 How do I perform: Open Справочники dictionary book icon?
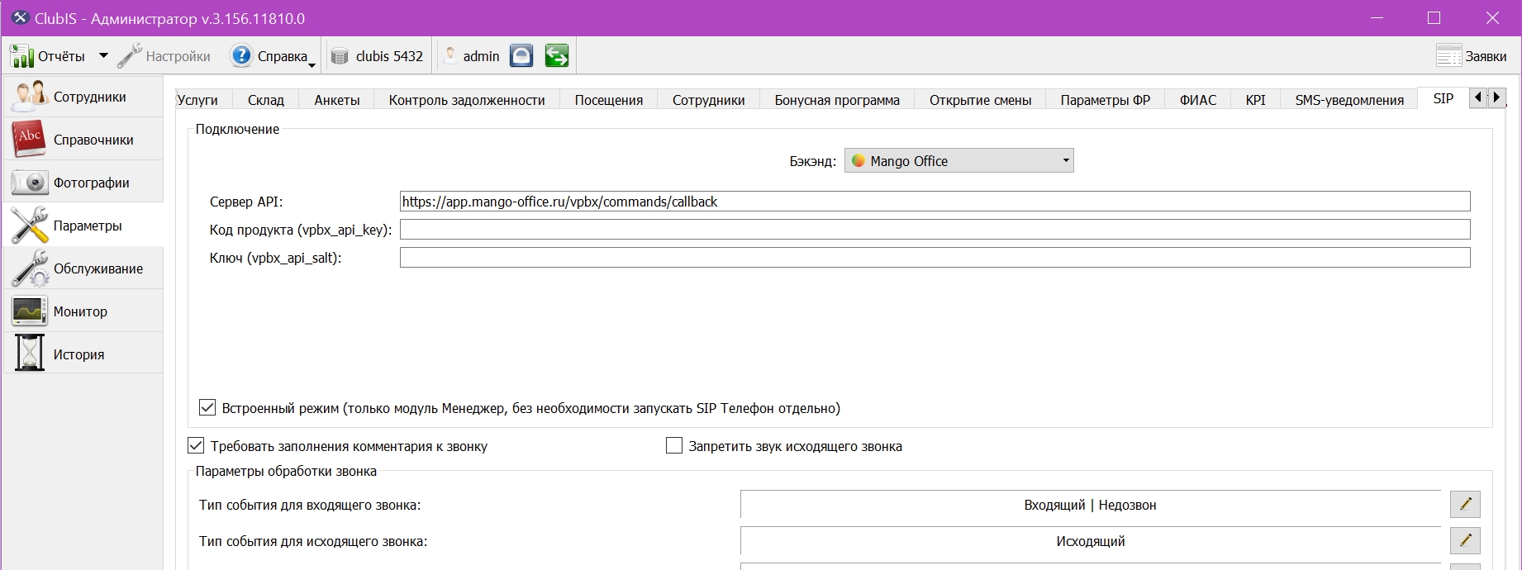[29, 139]
